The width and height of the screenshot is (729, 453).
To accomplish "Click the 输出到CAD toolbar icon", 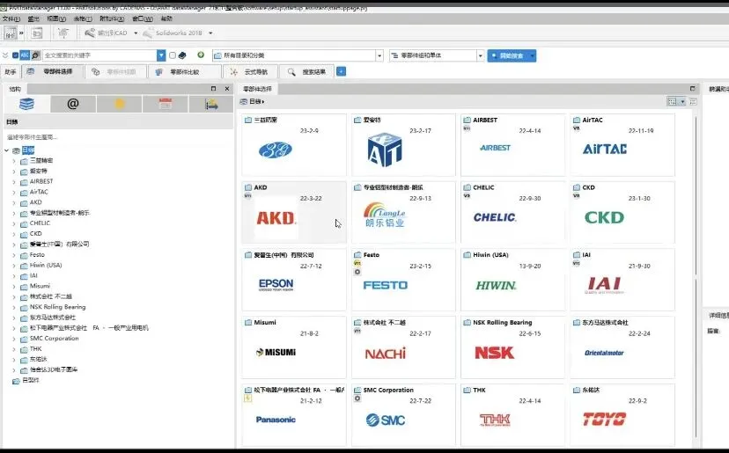I will [x=90, y=33].
